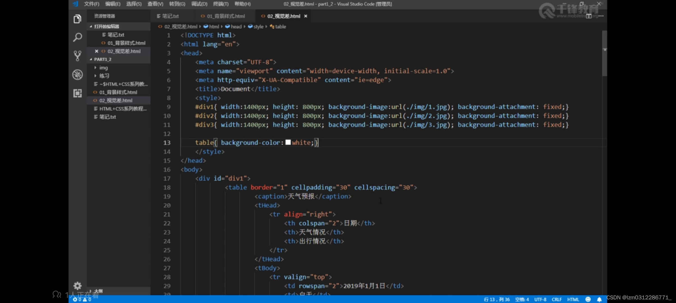676x303 pixels.
Task: Change indentation via 空格: 4 status item
Action: tap(522, 299)
